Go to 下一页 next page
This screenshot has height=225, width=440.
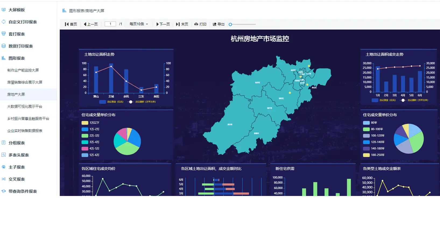163,24
